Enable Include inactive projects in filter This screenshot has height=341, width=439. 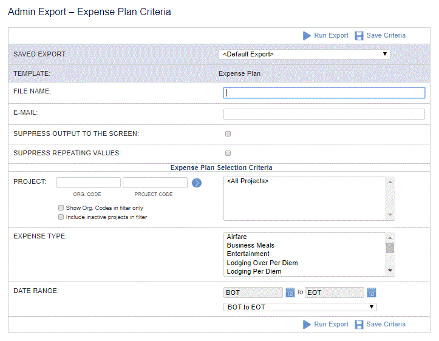click(x=61, y=217)
